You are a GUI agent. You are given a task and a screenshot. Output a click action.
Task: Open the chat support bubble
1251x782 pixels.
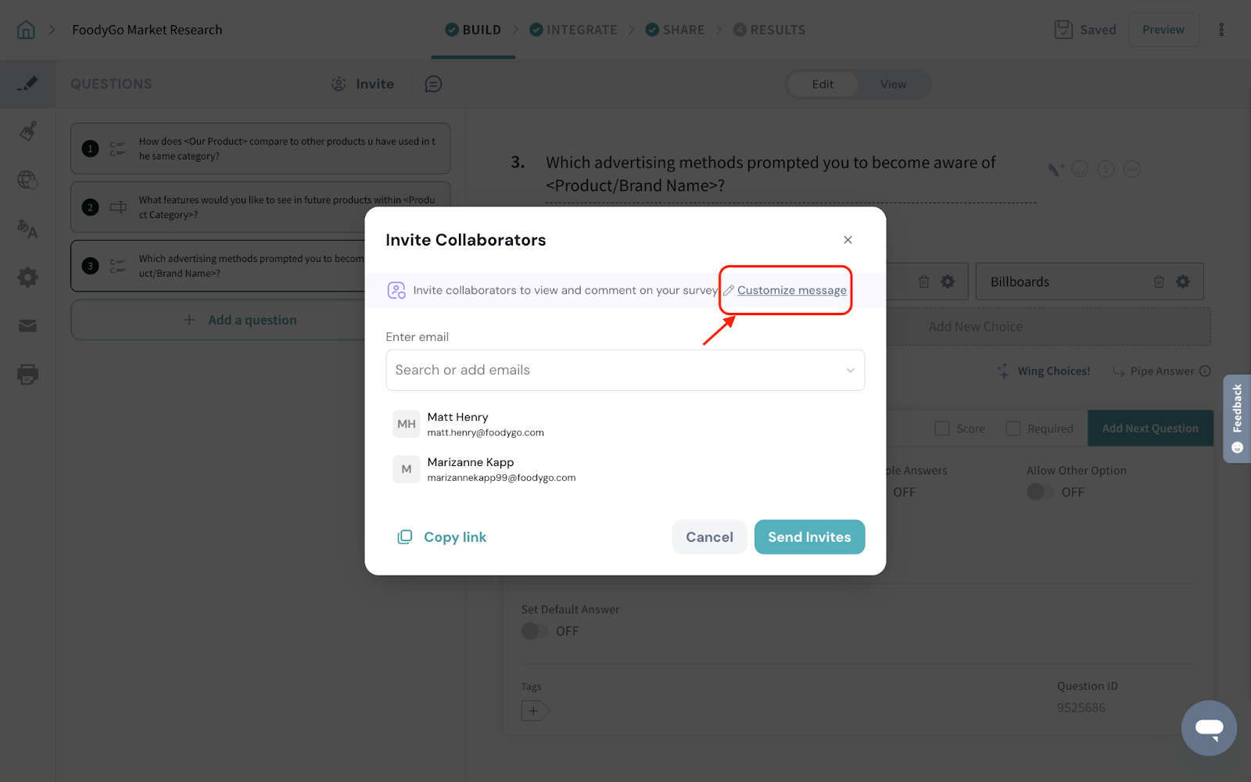1208,728
